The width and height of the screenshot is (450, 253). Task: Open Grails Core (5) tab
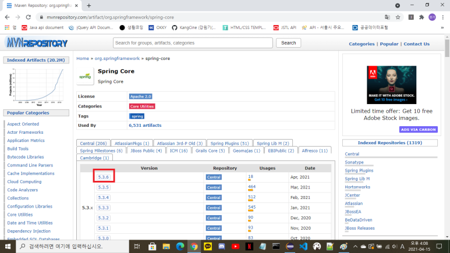(210, 151)
